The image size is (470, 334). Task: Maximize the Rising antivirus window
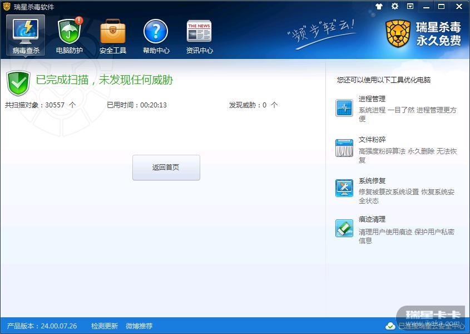(x=442, y=6)
